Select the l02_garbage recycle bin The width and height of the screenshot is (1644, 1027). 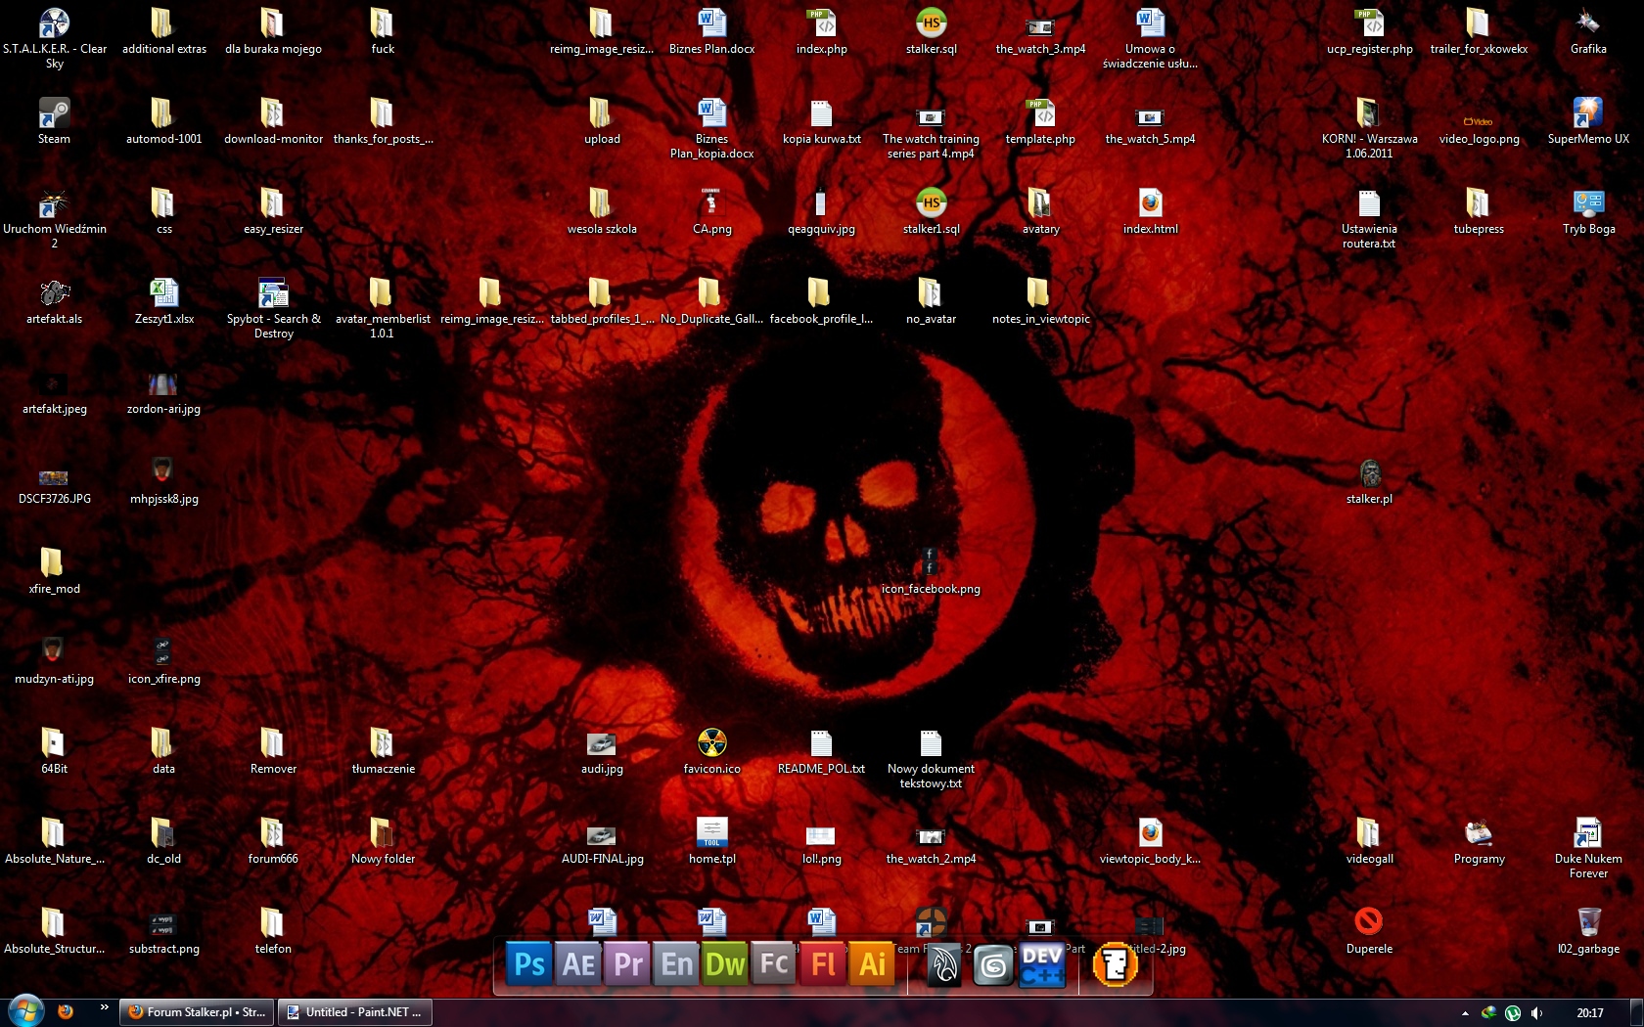click(x=1588, y=930)
